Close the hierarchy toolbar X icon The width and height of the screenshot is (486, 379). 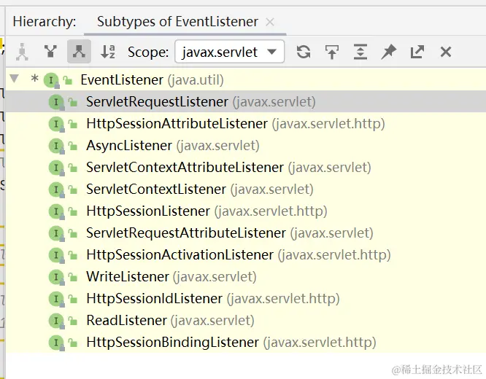pyautogui.click(x=446, y=51)
